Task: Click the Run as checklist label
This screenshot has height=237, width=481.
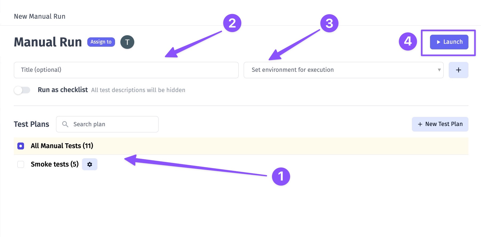Action: (63, 90)
